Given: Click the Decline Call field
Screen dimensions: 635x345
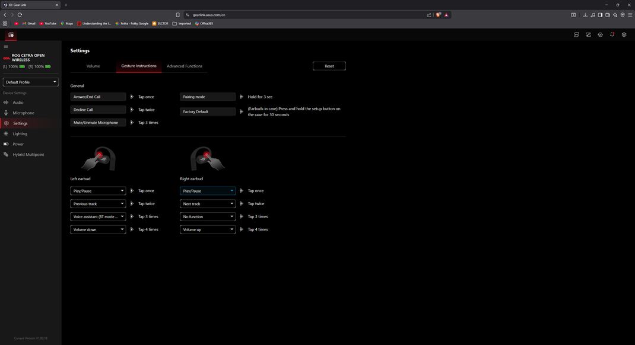Looking at the screenshot, I should 98,110.
